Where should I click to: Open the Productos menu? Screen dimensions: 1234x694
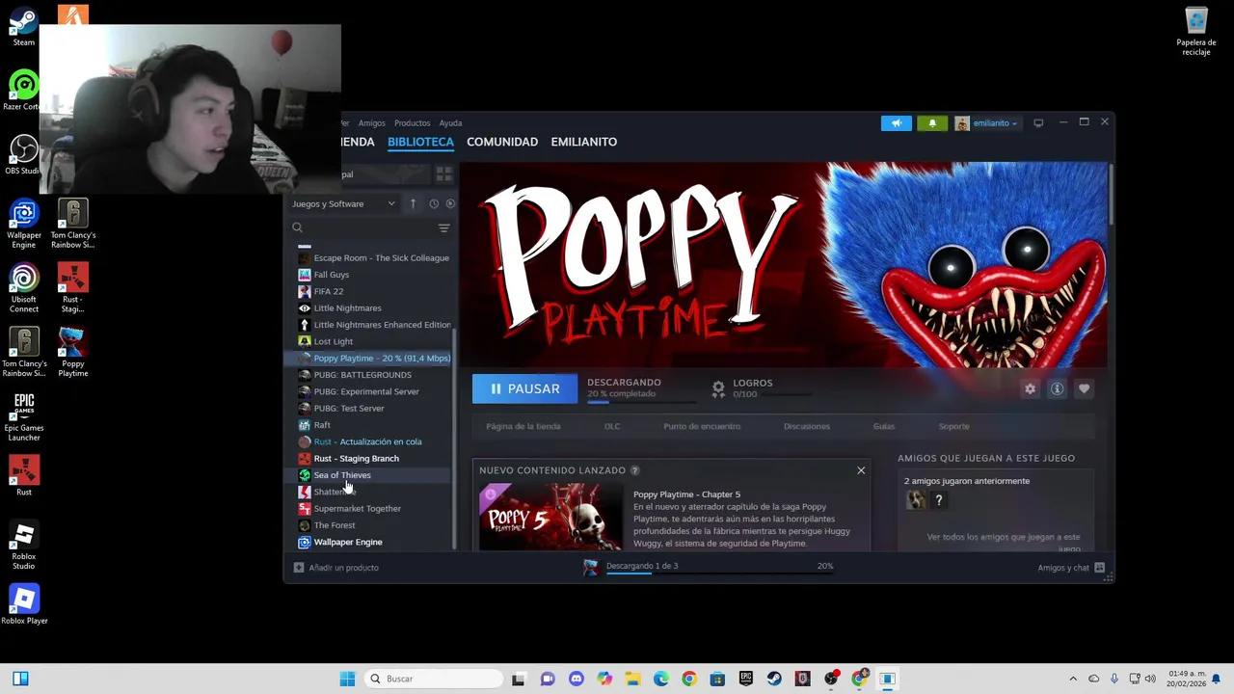412,123
